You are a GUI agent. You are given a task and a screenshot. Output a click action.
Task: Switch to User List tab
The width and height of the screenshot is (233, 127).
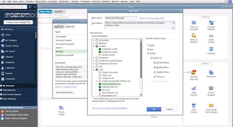[x=59, y=27]
